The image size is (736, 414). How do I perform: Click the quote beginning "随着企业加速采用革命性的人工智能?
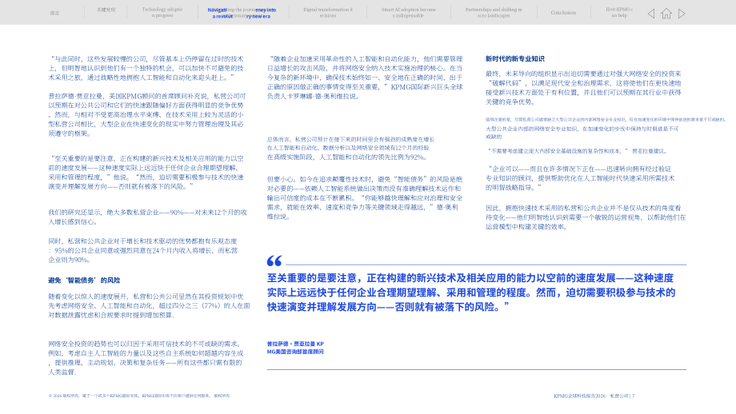coord(365,78)
